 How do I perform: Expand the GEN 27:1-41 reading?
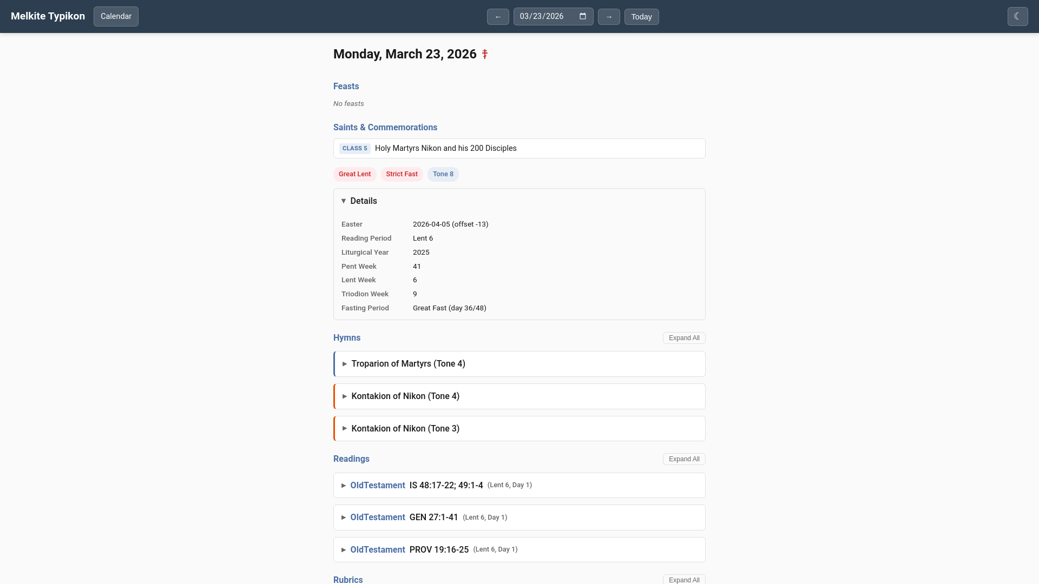coord(519,517)
